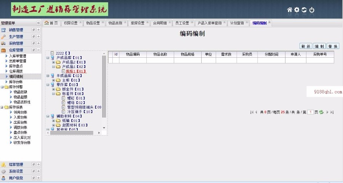Select the 螺钉【01】 tree item
The width and height of the screenshot is (343, 183).
(76, 98)
